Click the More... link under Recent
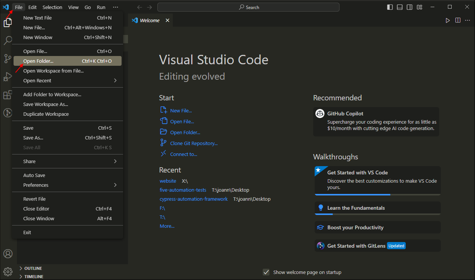 (x=167, y=226)
